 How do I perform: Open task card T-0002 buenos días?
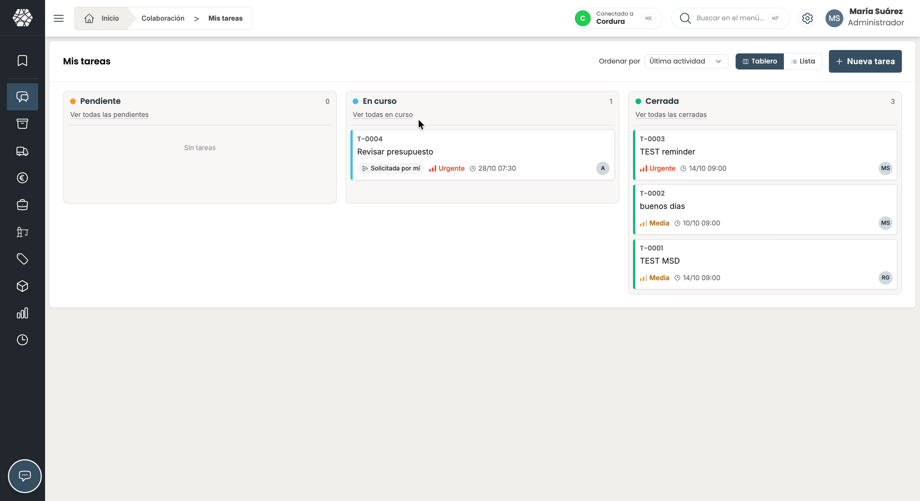765,210
